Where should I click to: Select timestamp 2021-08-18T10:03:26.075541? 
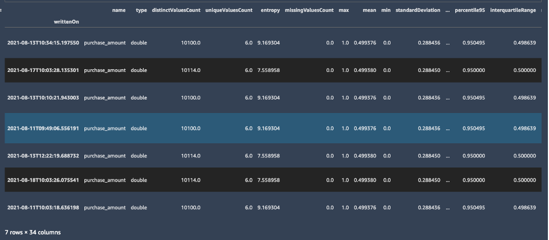click(43, 180)
